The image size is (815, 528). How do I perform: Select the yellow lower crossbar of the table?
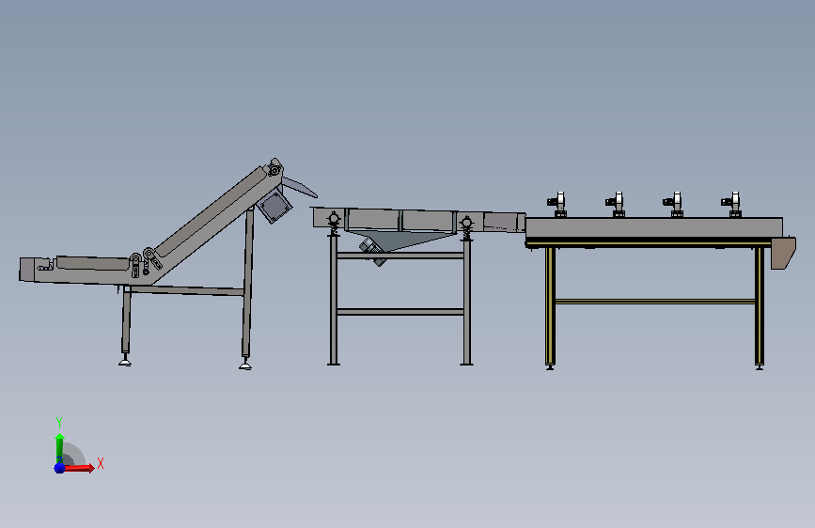[x=655, y=302]
